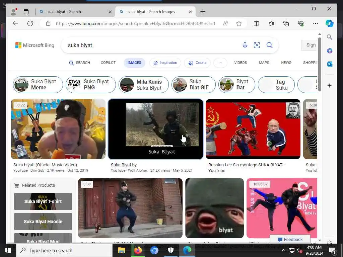343x257 pixels.
Task: Open Edge Settings and more menu
Action: [x=316, y=23]
